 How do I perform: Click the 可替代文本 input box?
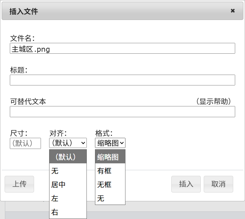pos(122,112)
